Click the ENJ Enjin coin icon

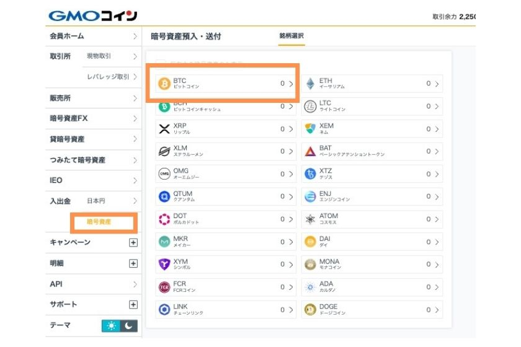click(x=310, y=196)
